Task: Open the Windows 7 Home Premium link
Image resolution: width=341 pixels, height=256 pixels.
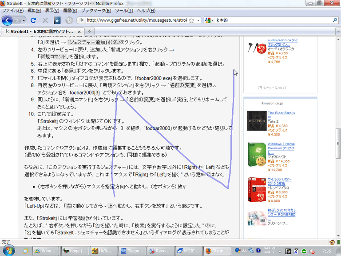Action: [x=281, y=148]
